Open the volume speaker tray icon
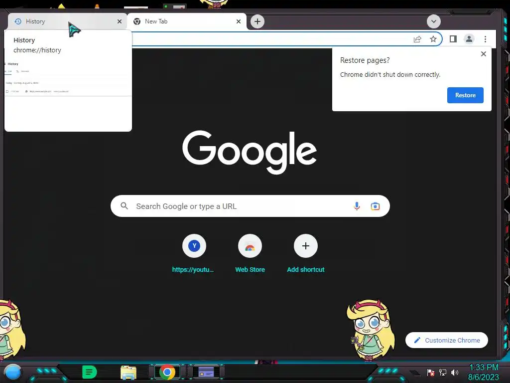Viewport: 510px width, 383px height. [x=454, y=372]
